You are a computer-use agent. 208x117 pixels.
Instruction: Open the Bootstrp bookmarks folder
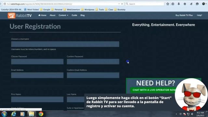click(120, 9)
